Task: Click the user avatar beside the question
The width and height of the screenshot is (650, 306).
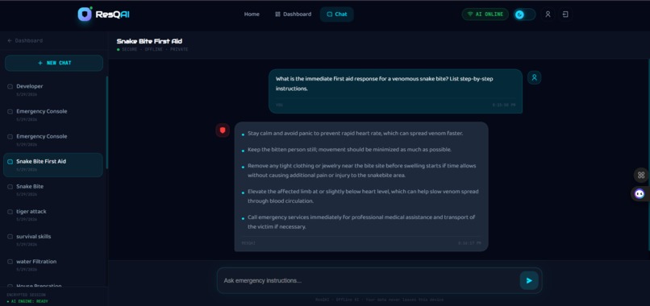Action: click(x=535, y=77)
